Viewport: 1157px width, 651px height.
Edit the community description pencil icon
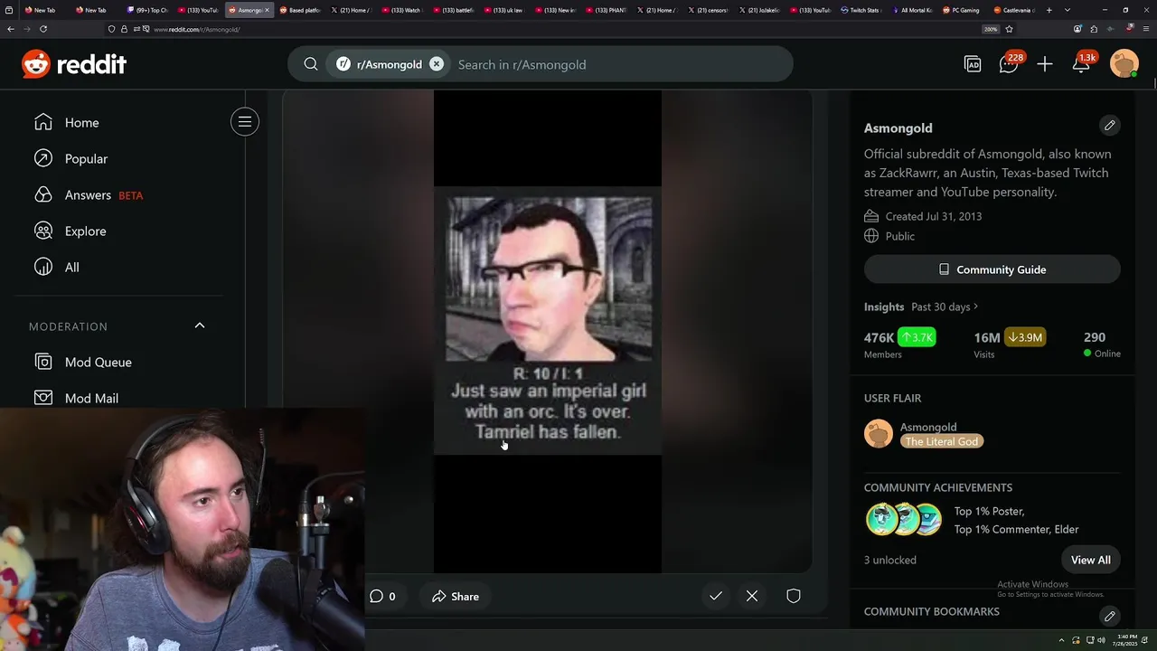pos(1110,126)
